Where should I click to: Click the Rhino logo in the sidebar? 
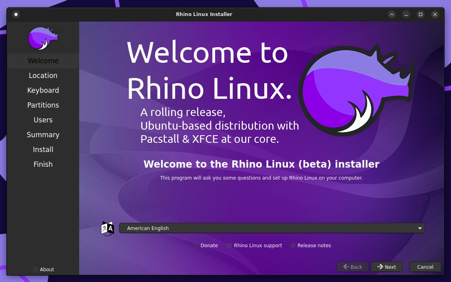click(x=43, y=38)
